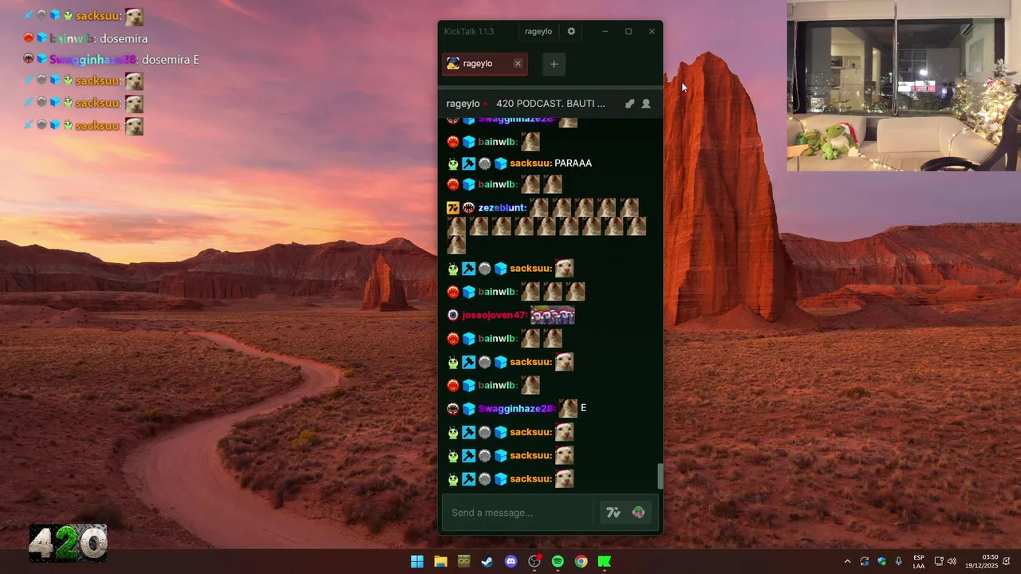Click the PARAAA message text
Image resolution: width=1021 pixels, height=574 pixels.
click(x=573, y=163)
